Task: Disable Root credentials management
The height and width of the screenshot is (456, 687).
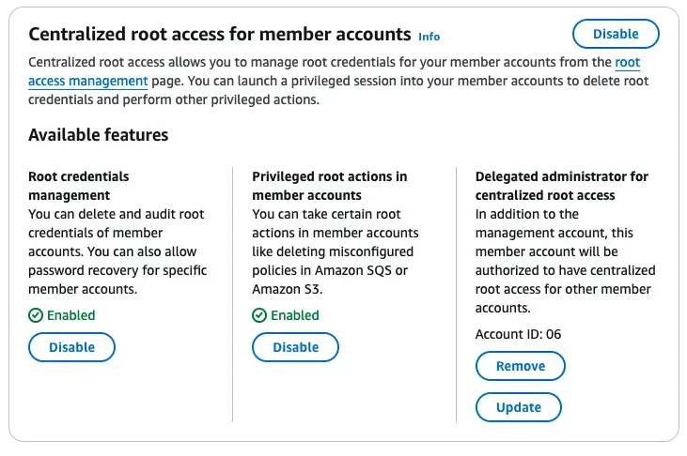Action: 71,347
